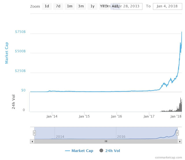Click the navigator's left range handle
This screenshot has width=185, height=160.
(x=34, y=133)
